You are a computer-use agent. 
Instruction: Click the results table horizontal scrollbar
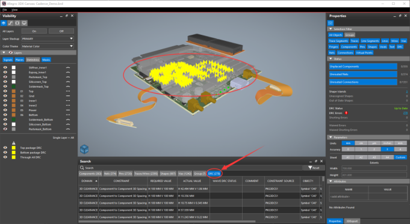pyautogui.click(x=167, y=222)
